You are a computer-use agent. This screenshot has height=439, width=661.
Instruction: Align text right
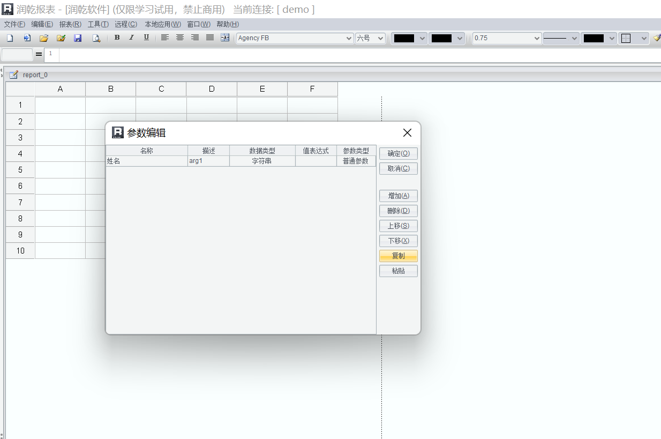pyautogui.click(x=195, y=38)
